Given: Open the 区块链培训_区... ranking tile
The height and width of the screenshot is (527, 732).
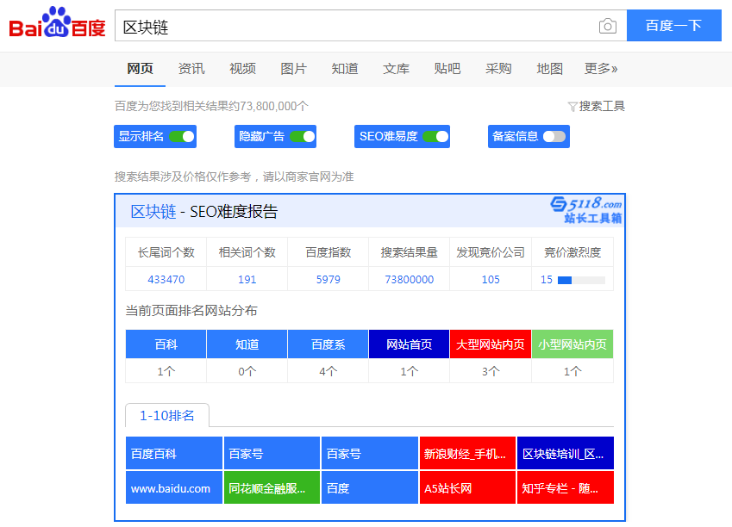Looking at the screenshot, I should [566, 453].
